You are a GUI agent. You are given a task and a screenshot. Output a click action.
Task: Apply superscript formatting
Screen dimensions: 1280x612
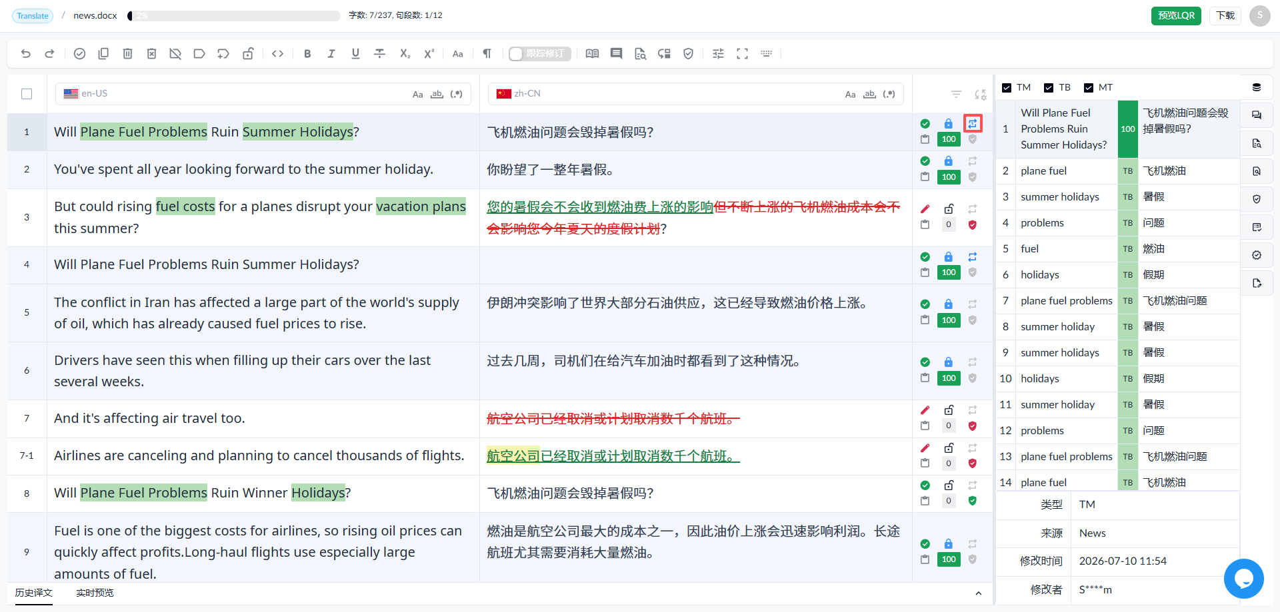[429, 54]
